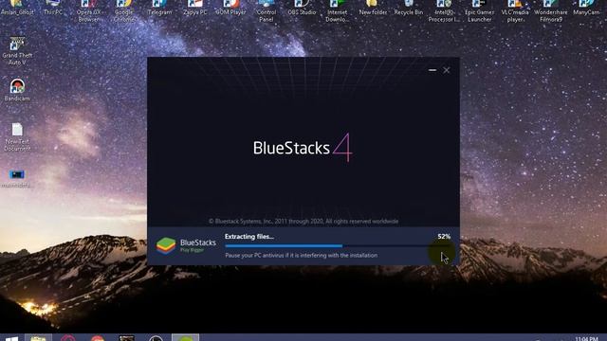Launch Google Chrome desktop shortcut
The image size is (607, 341).
point(124,10)
